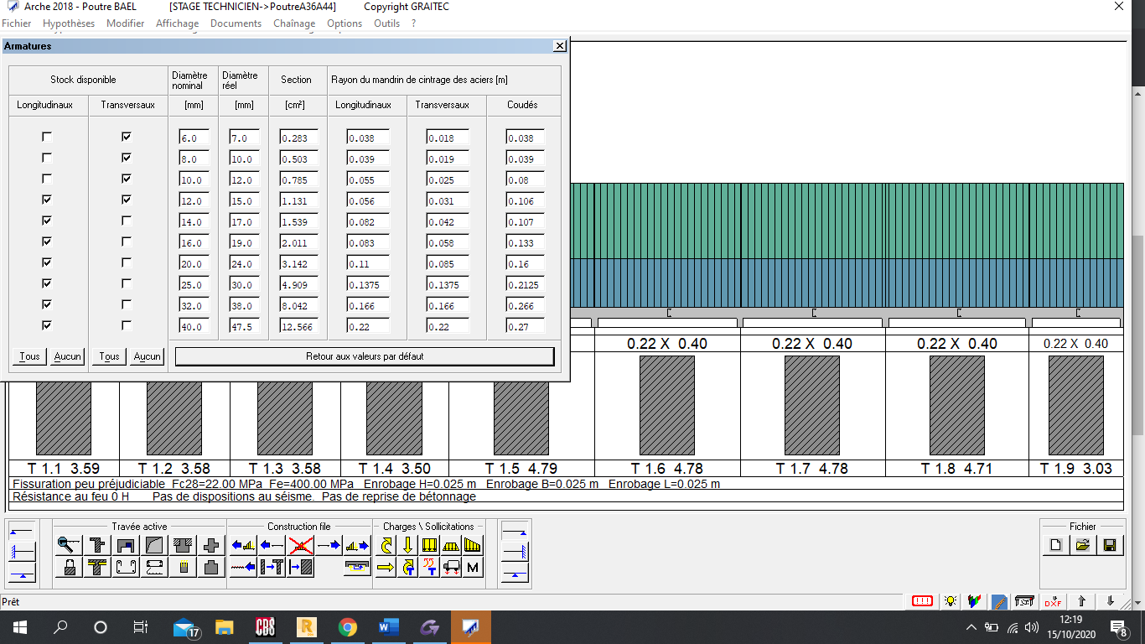Tick Transversaux for the 25.0 mm diameter
Screen dimensions: 1145x644
(x=127, y=283)
